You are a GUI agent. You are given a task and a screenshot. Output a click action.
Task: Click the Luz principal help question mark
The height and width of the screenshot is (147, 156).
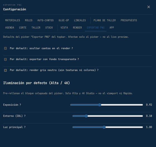pos(25,127)
